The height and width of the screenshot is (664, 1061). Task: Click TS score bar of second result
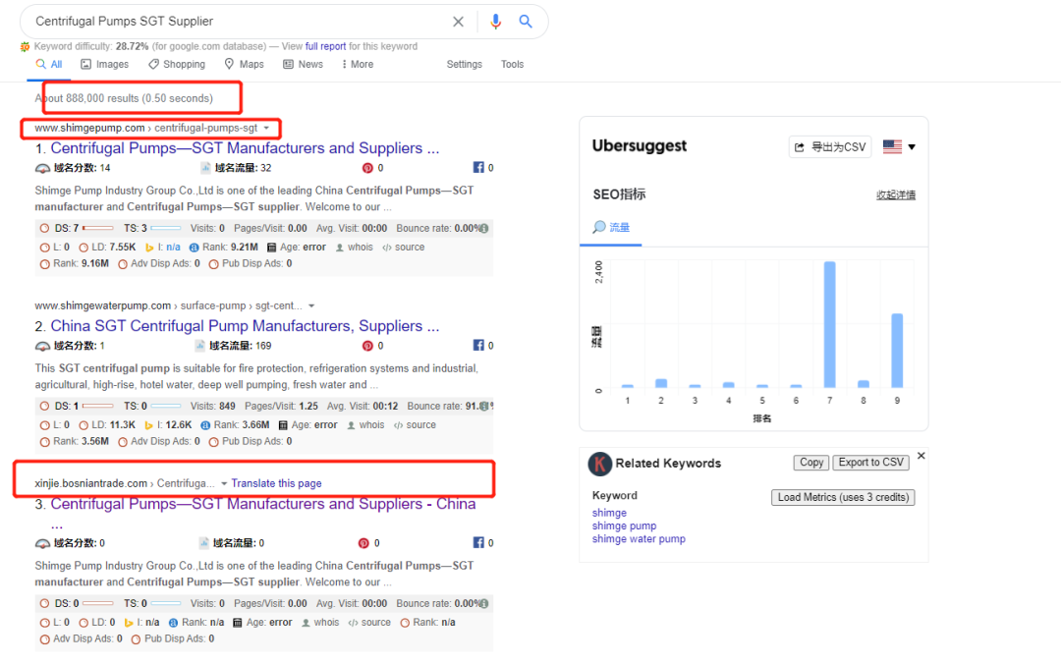(166, 406)
